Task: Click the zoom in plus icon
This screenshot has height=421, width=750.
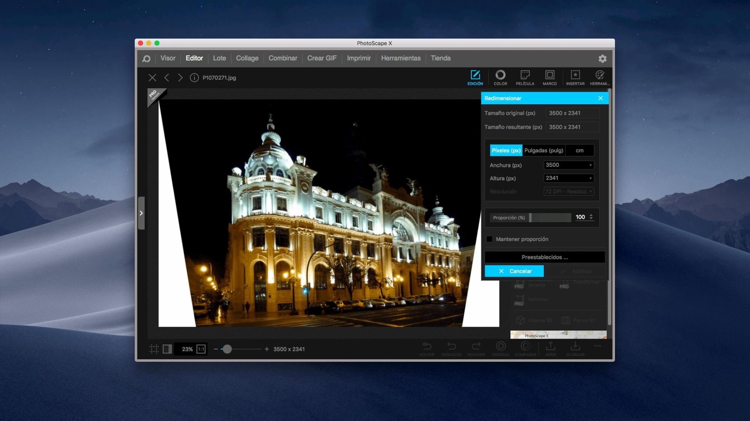Action: tap(267, 349)
